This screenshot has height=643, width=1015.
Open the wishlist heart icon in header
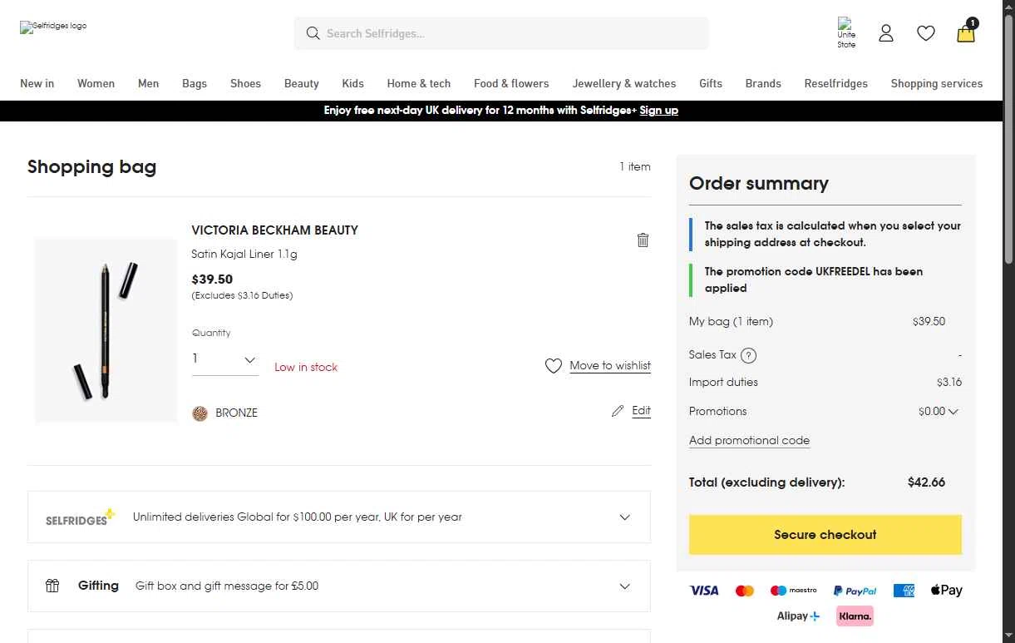(x=926, y=33)
